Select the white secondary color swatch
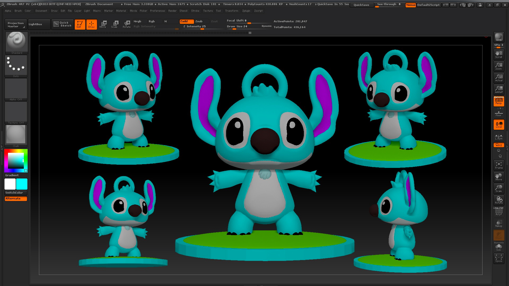Viewport: 509px width, 286px height. tap(10, 184)
